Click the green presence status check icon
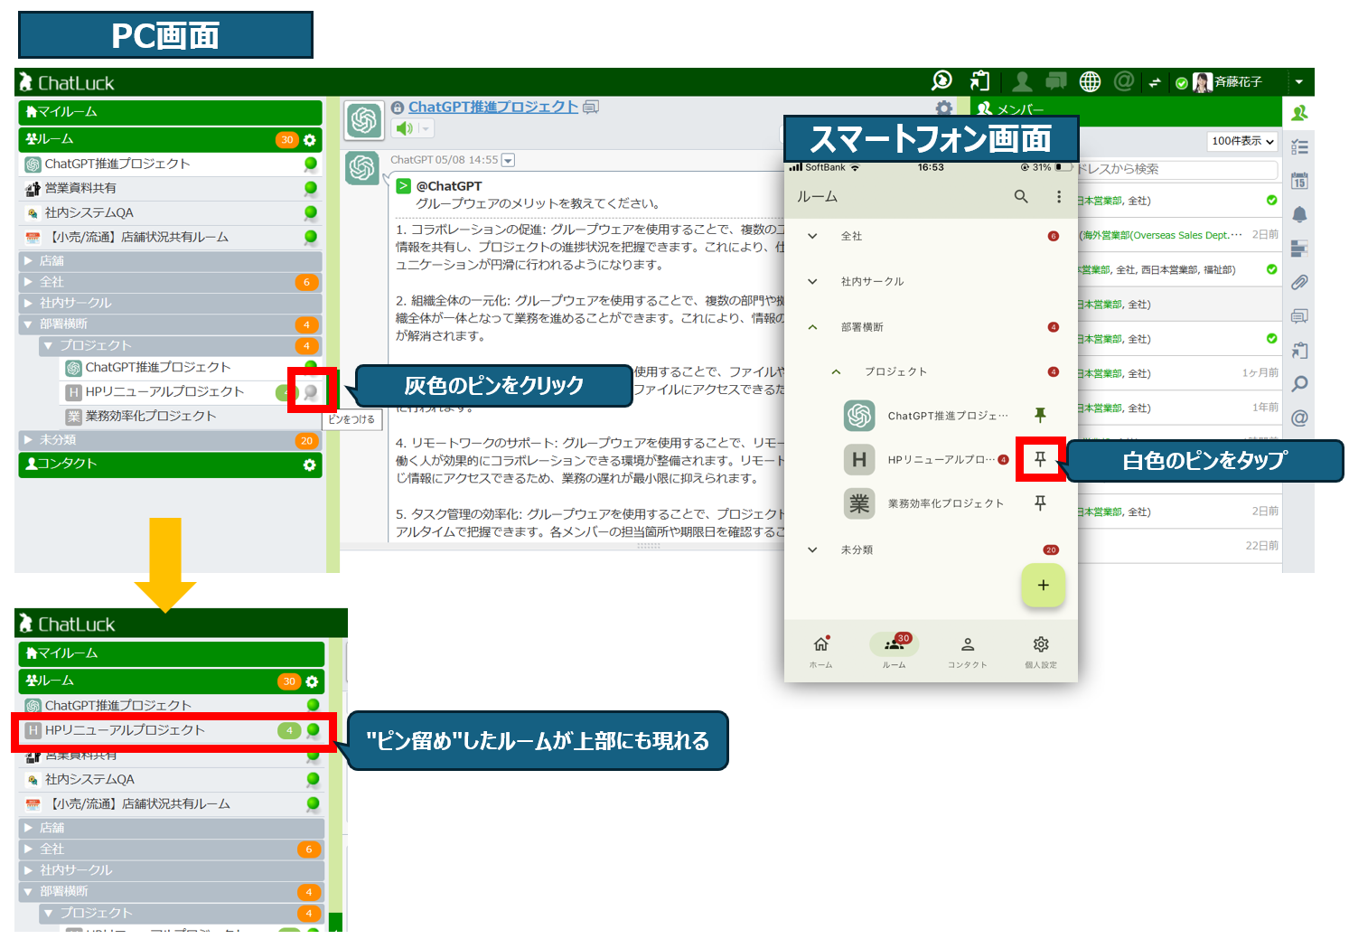This screenshot has width=1349, height=939. (x=1181, y=83)
